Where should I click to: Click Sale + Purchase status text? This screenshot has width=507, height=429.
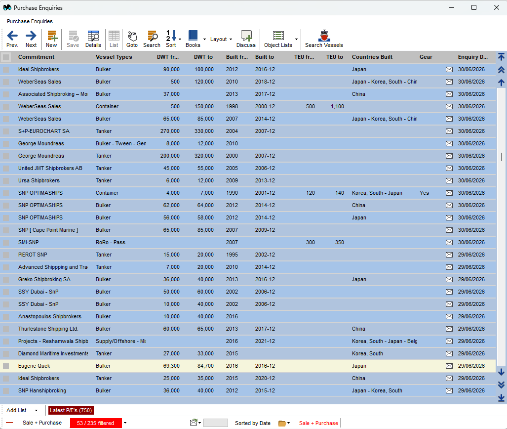point(42,423)
